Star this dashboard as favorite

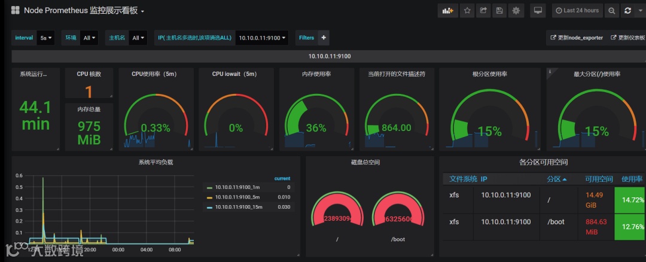[x=467, y=11]
